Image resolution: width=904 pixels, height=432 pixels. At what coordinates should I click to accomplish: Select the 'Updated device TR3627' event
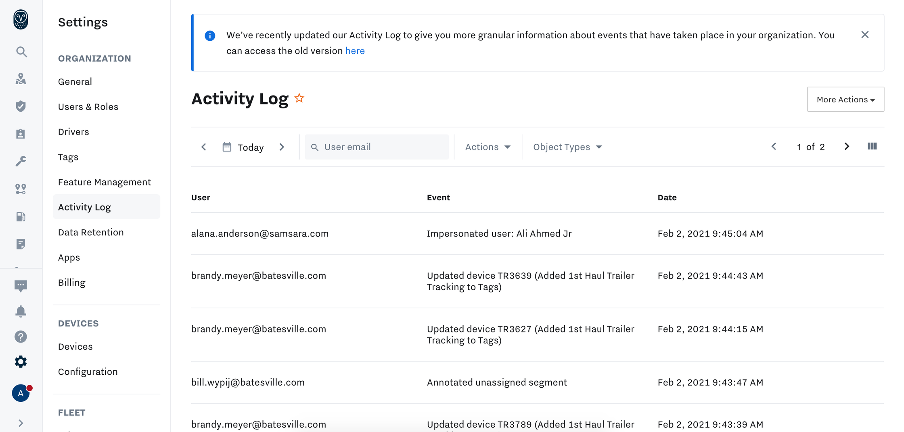point(531,334)
